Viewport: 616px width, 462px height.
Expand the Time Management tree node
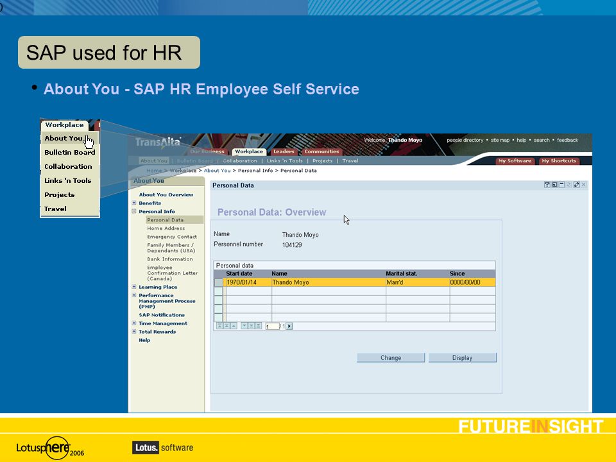pyautogui.click(x=134, y=323)
